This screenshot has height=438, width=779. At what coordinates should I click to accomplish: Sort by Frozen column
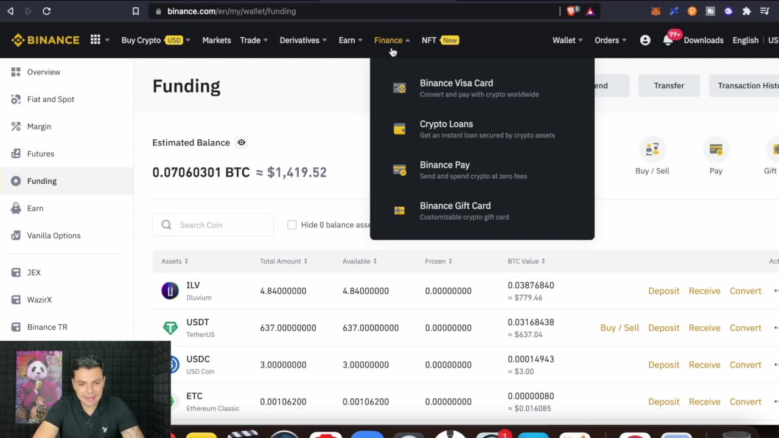(x=438, y=261)
